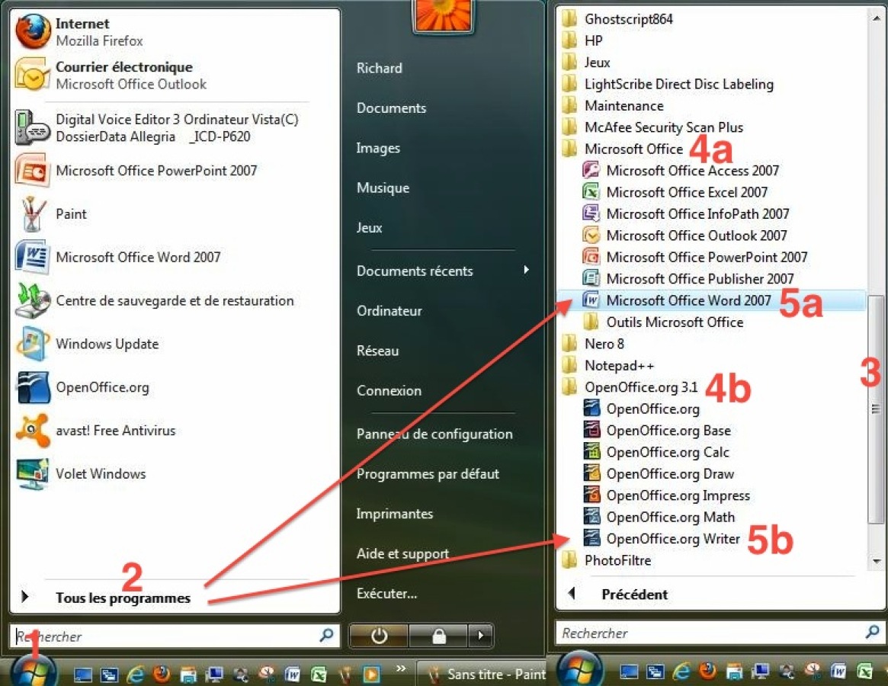Open the Richard user folder link
Screen dimensions: 888x686
pos(380,68)
